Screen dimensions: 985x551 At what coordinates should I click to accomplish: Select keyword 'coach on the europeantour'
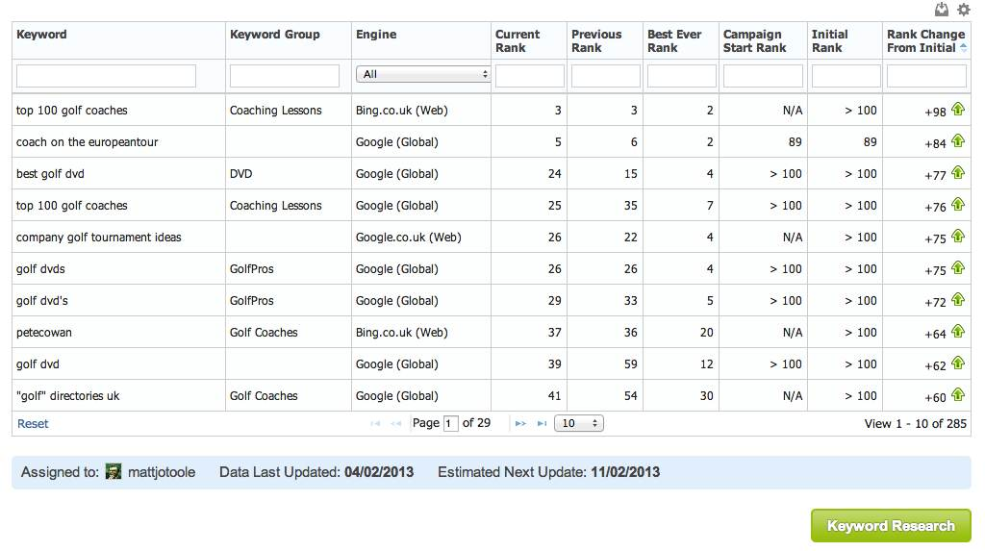point(88,142)
